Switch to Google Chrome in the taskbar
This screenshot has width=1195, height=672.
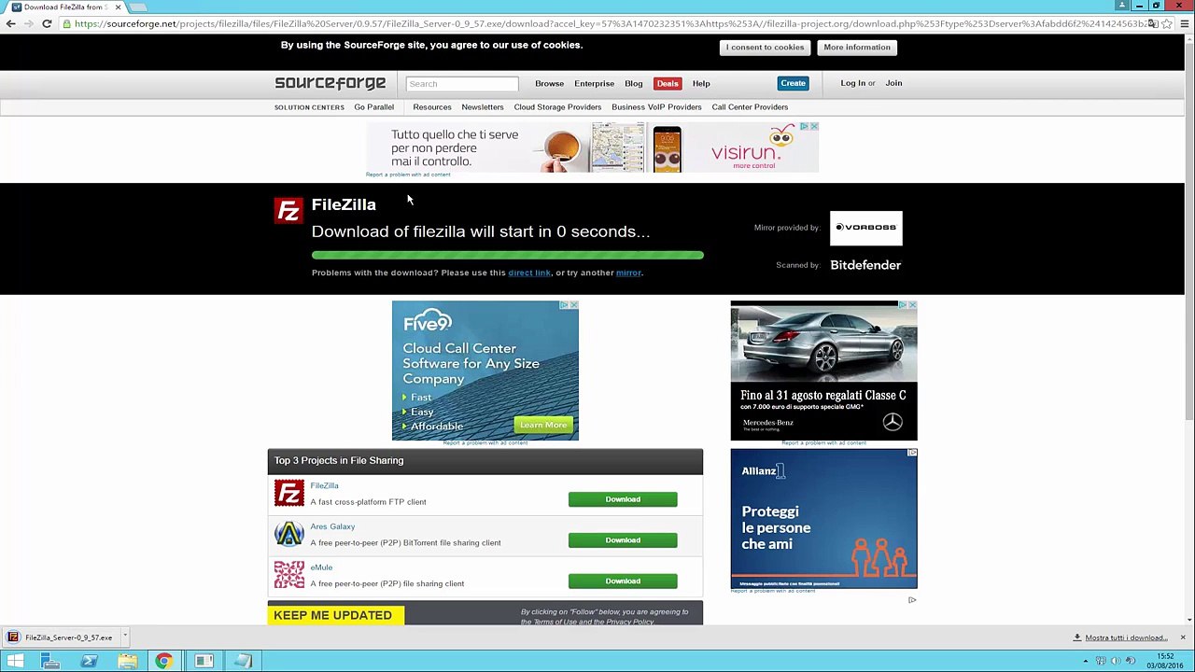164,661
